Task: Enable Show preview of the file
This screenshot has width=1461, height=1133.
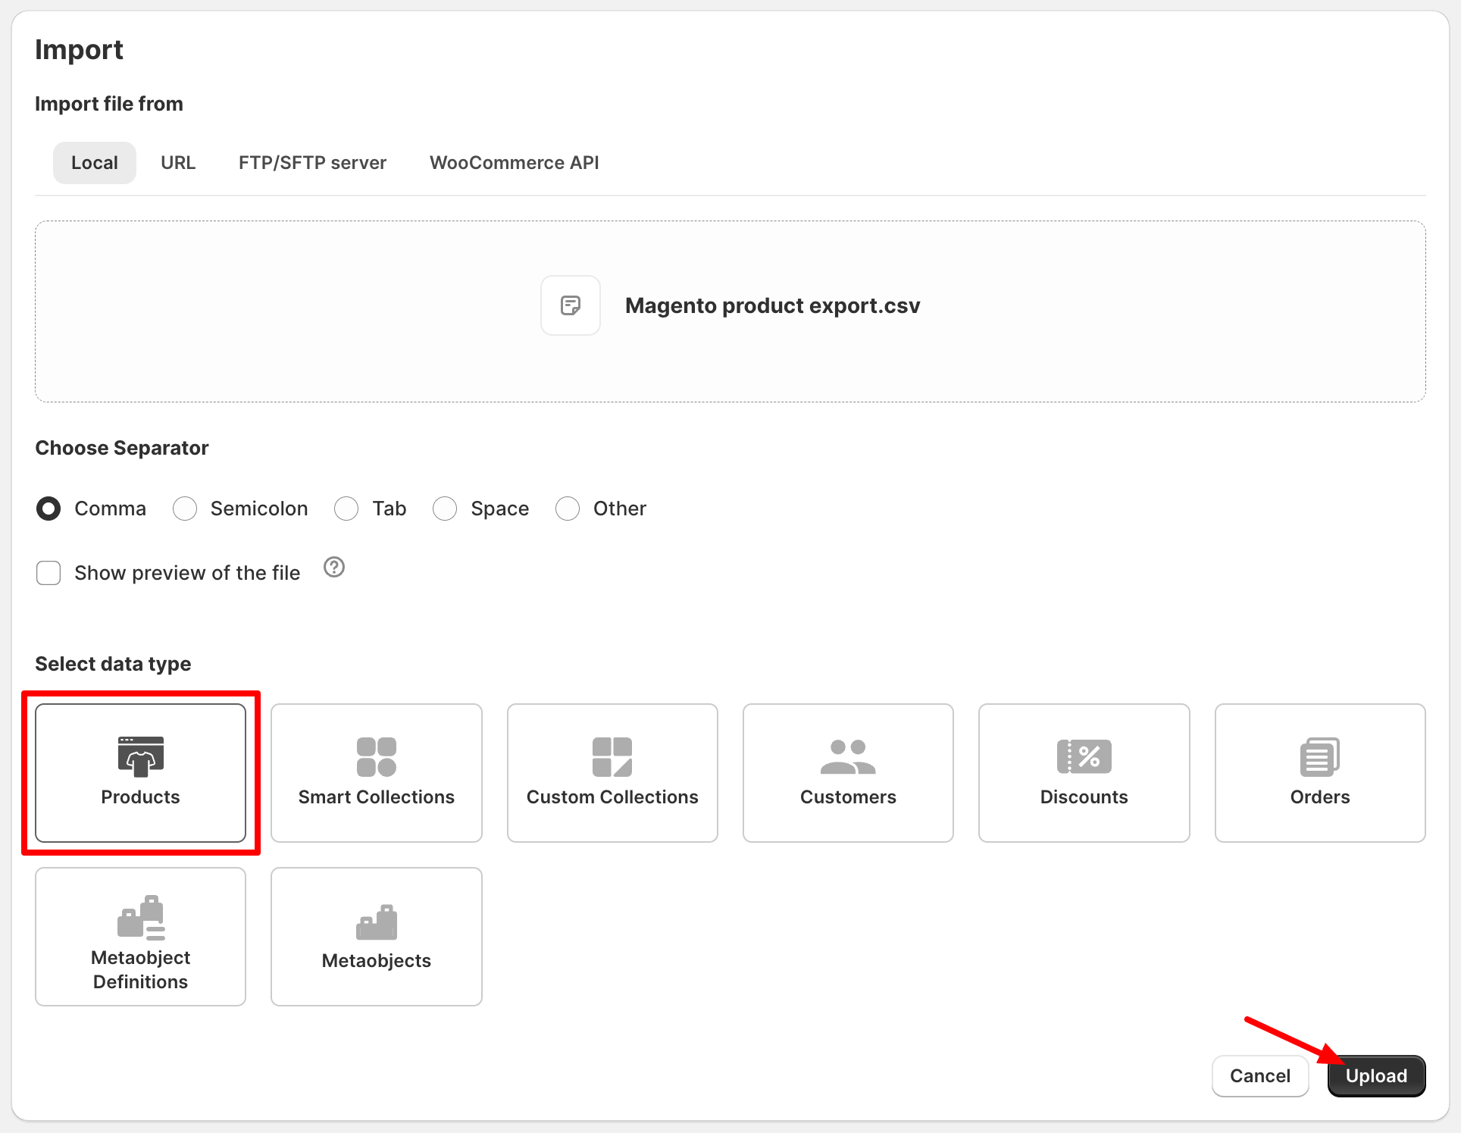Action: [48, 573]
